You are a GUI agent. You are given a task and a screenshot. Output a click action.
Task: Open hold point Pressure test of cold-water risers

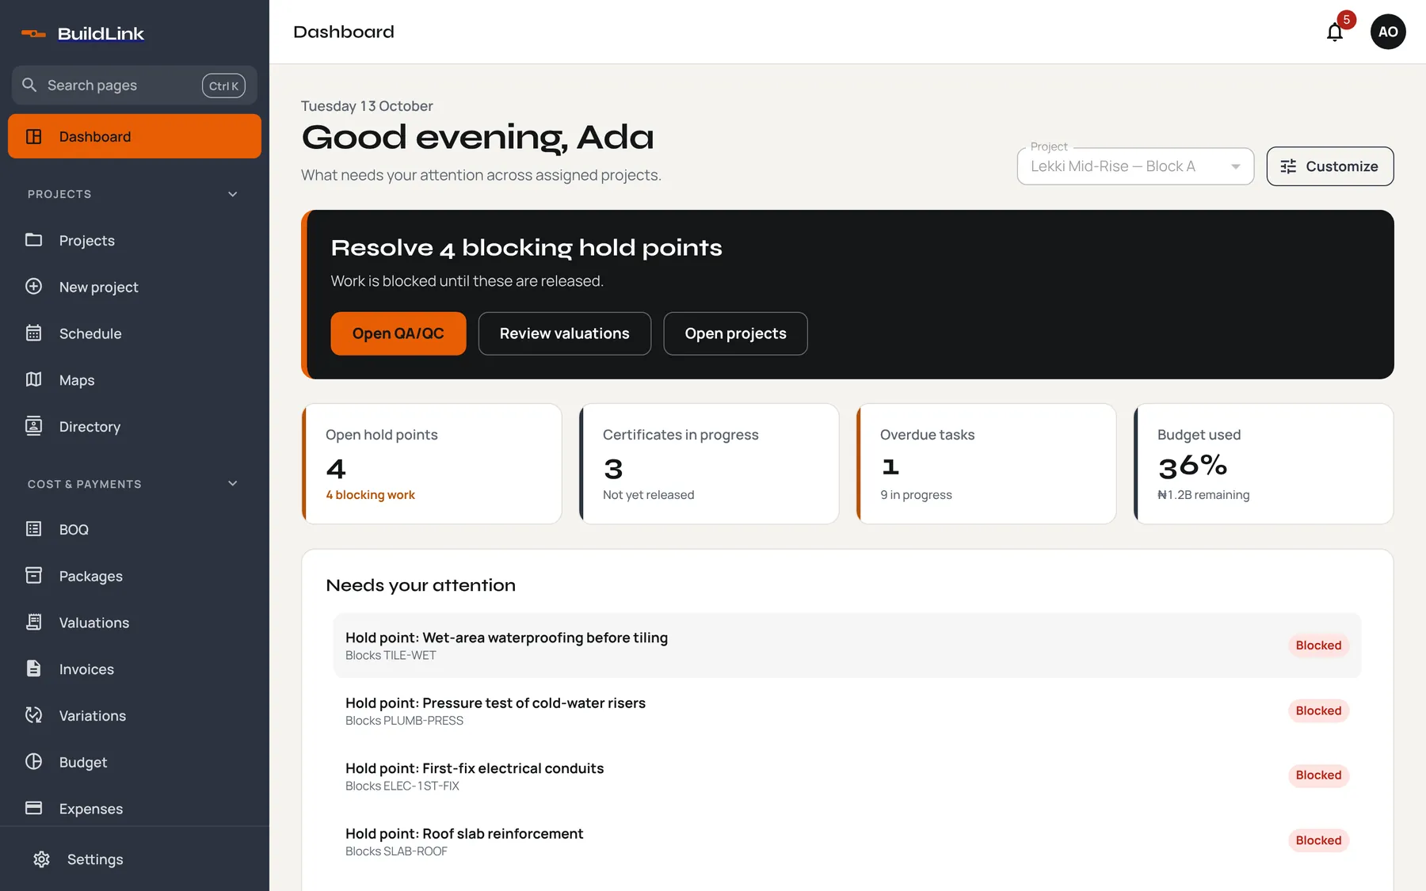847,710
